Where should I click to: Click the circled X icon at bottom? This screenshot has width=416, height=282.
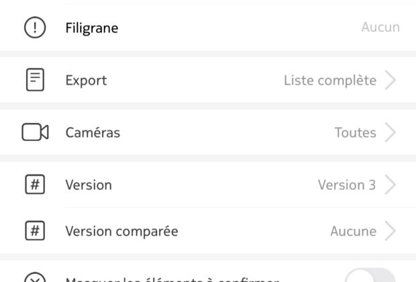[x=35, y=277]
